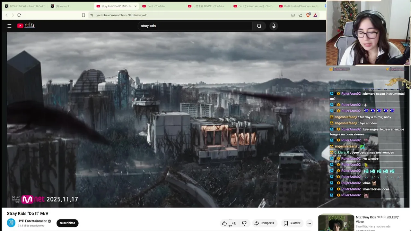
Task: Switch to DIVINE - YouTube tab
Action: 208,6
